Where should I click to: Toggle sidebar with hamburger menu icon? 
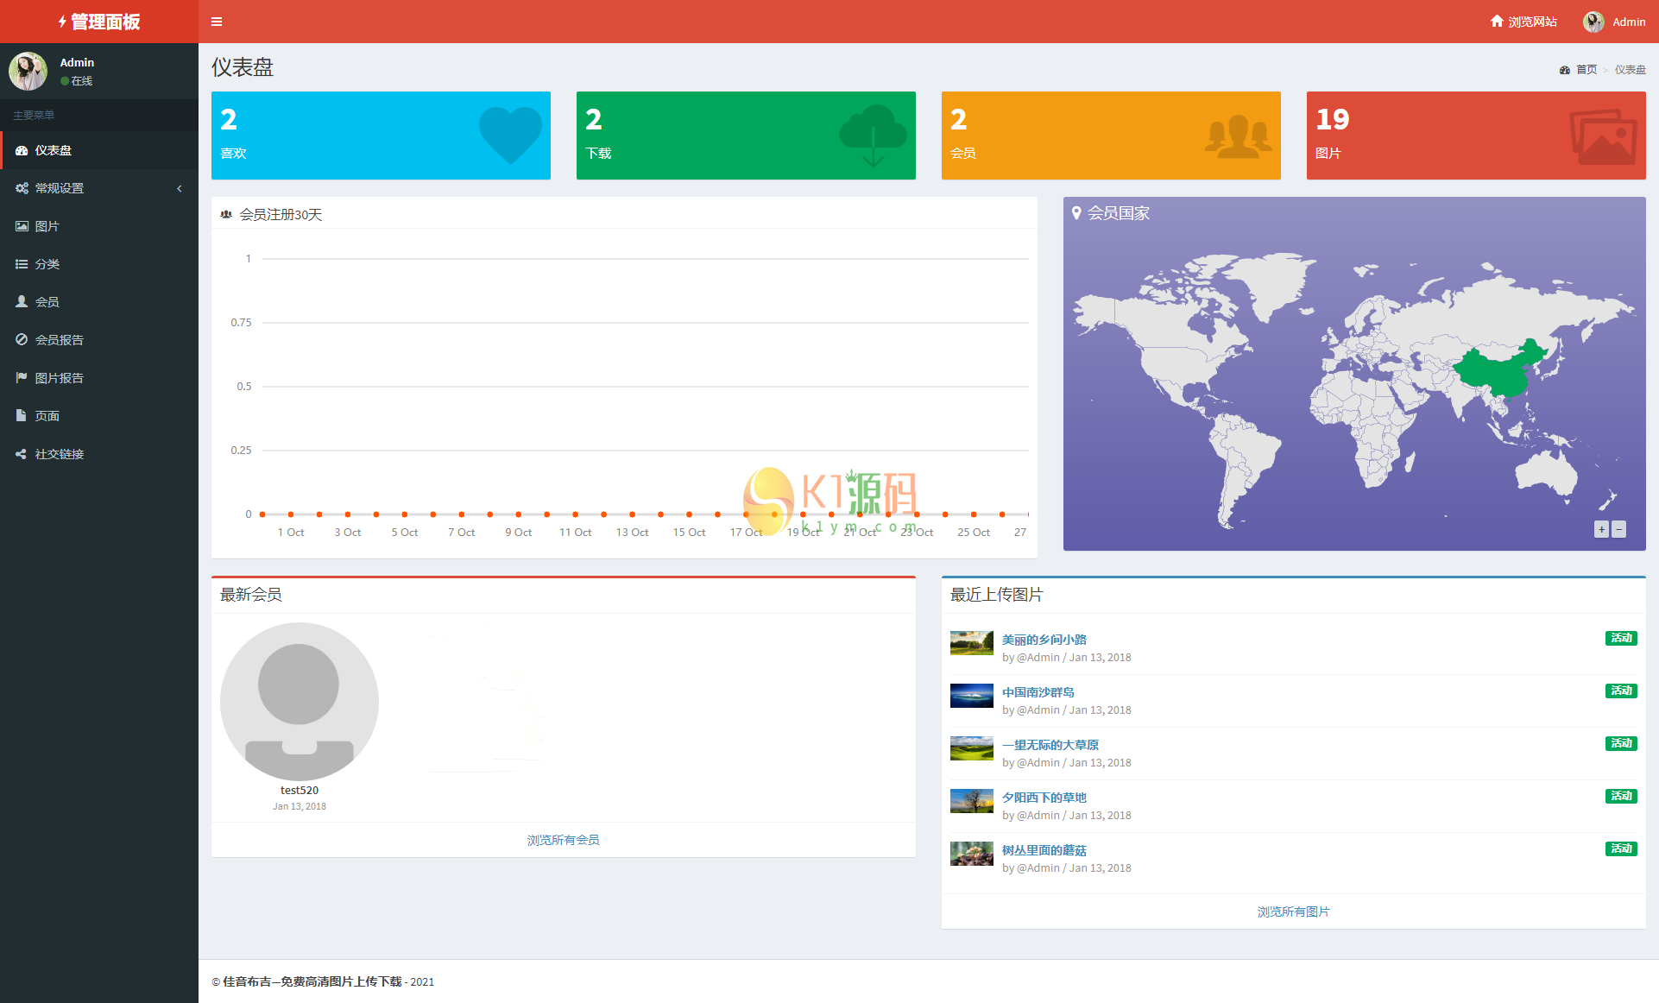(x=217, y=22)
